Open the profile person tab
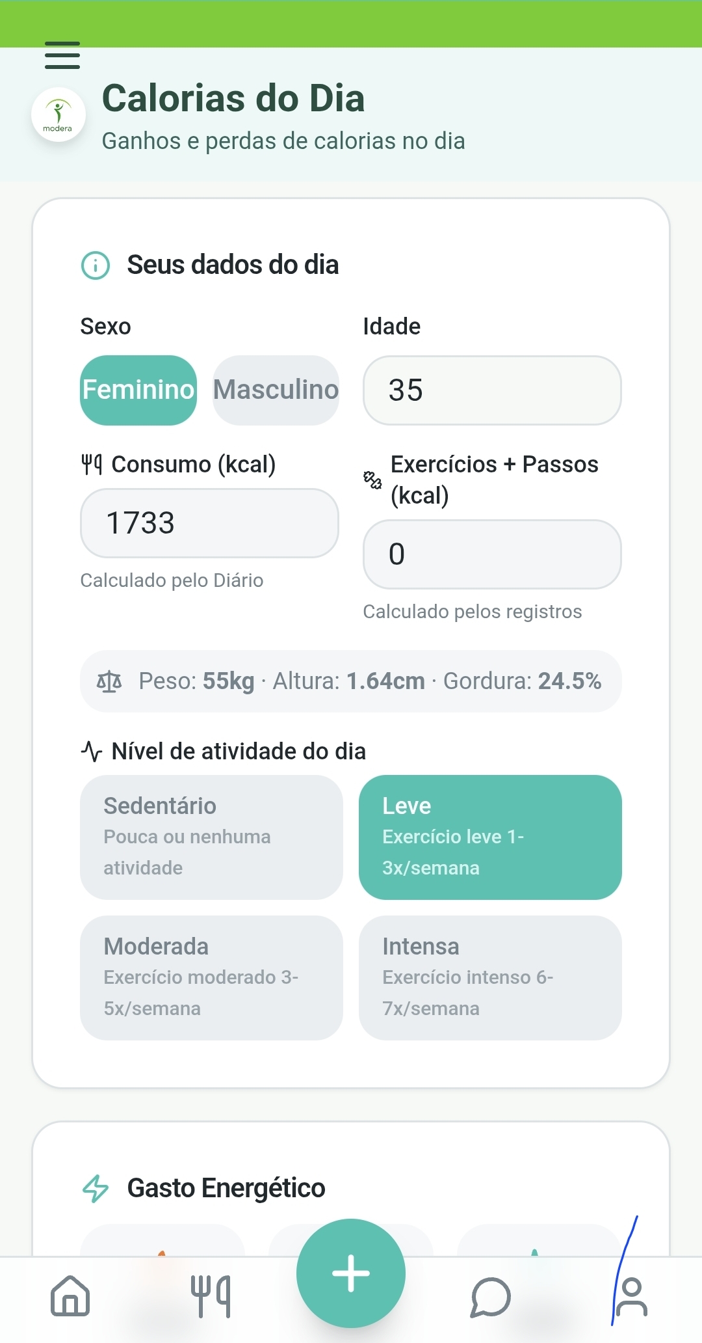Image resolution: width=702 pixels, height=1343 pixels. point(631,1296)
